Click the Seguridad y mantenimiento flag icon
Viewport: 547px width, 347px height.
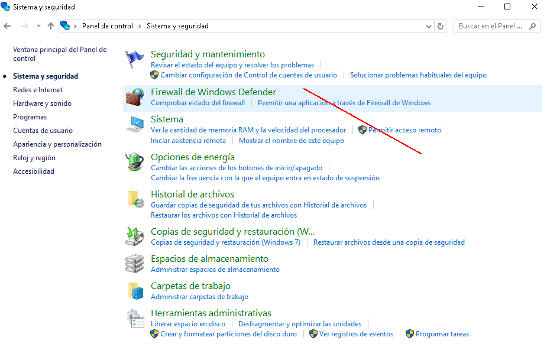(135, 59)
